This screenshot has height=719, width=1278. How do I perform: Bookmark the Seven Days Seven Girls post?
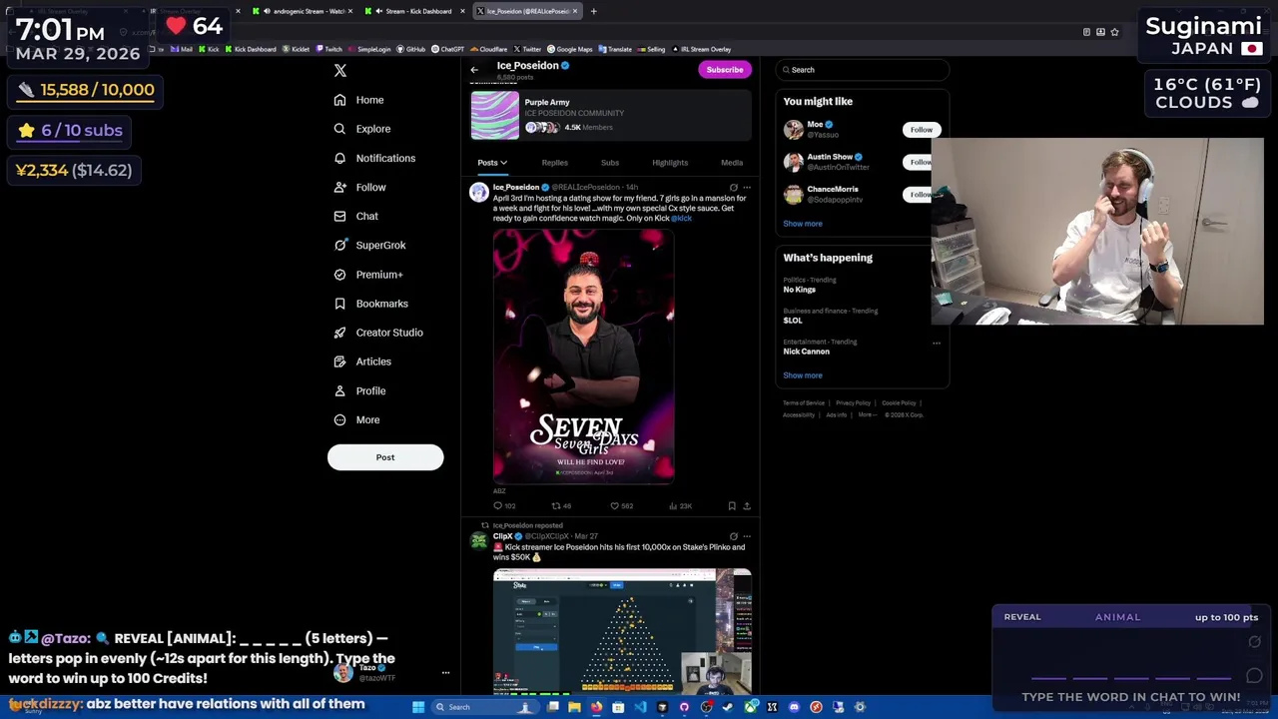pos(732,506)
